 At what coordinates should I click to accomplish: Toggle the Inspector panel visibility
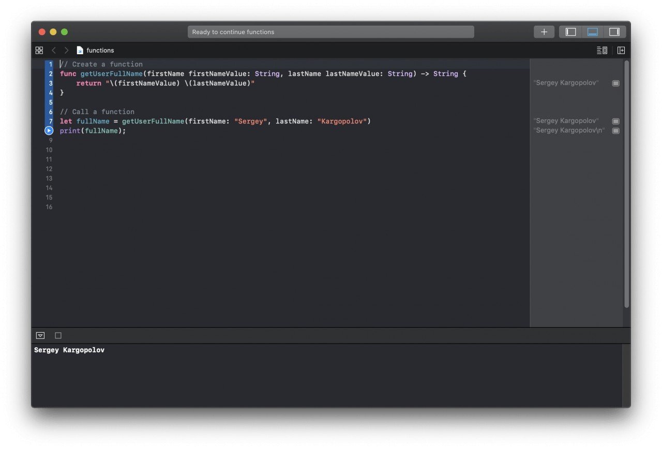614,32
